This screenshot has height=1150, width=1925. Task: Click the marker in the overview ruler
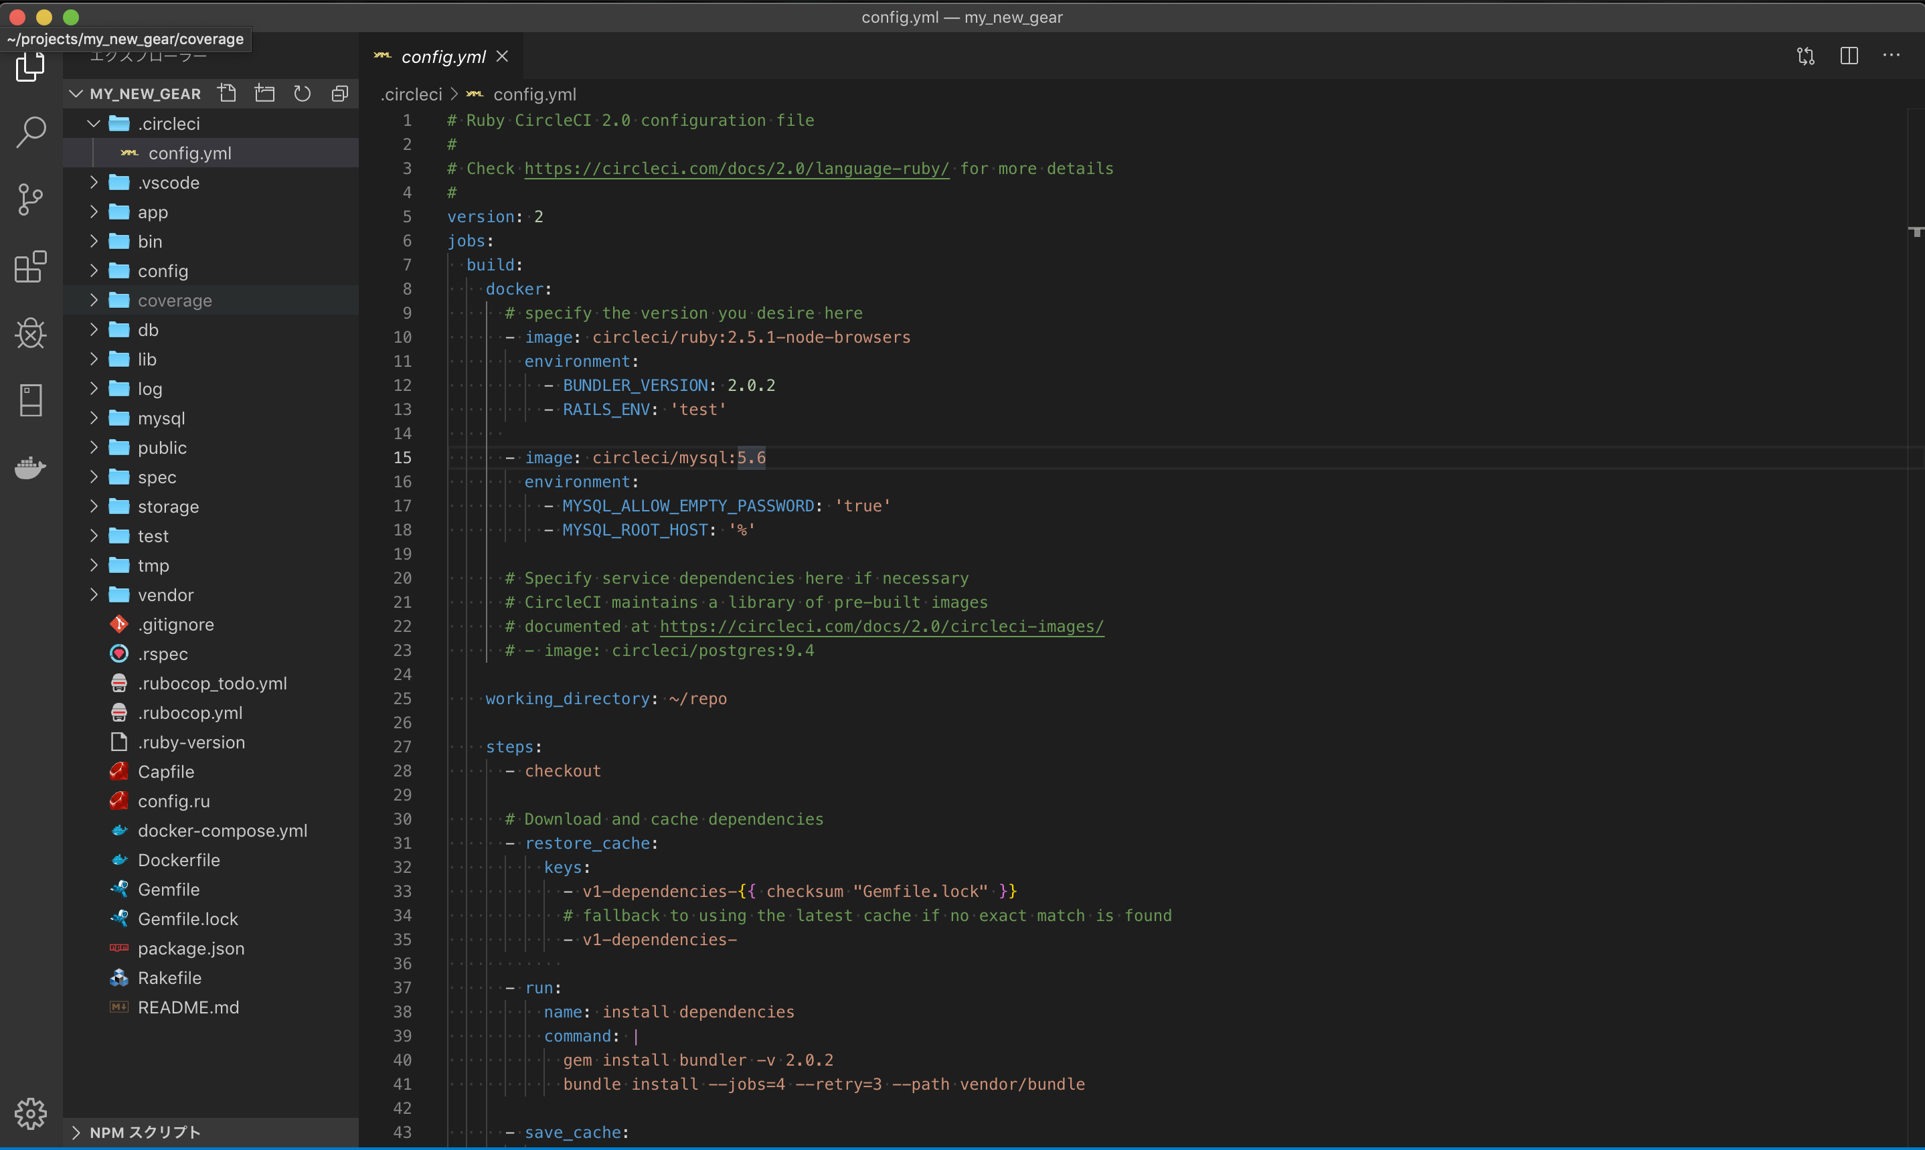[x=1916, y=232]
